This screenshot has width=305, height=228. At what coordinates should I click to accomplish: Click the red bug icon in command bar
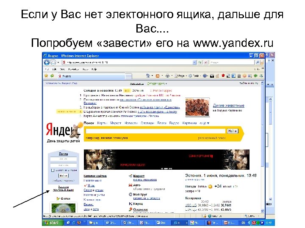point(223,76)
